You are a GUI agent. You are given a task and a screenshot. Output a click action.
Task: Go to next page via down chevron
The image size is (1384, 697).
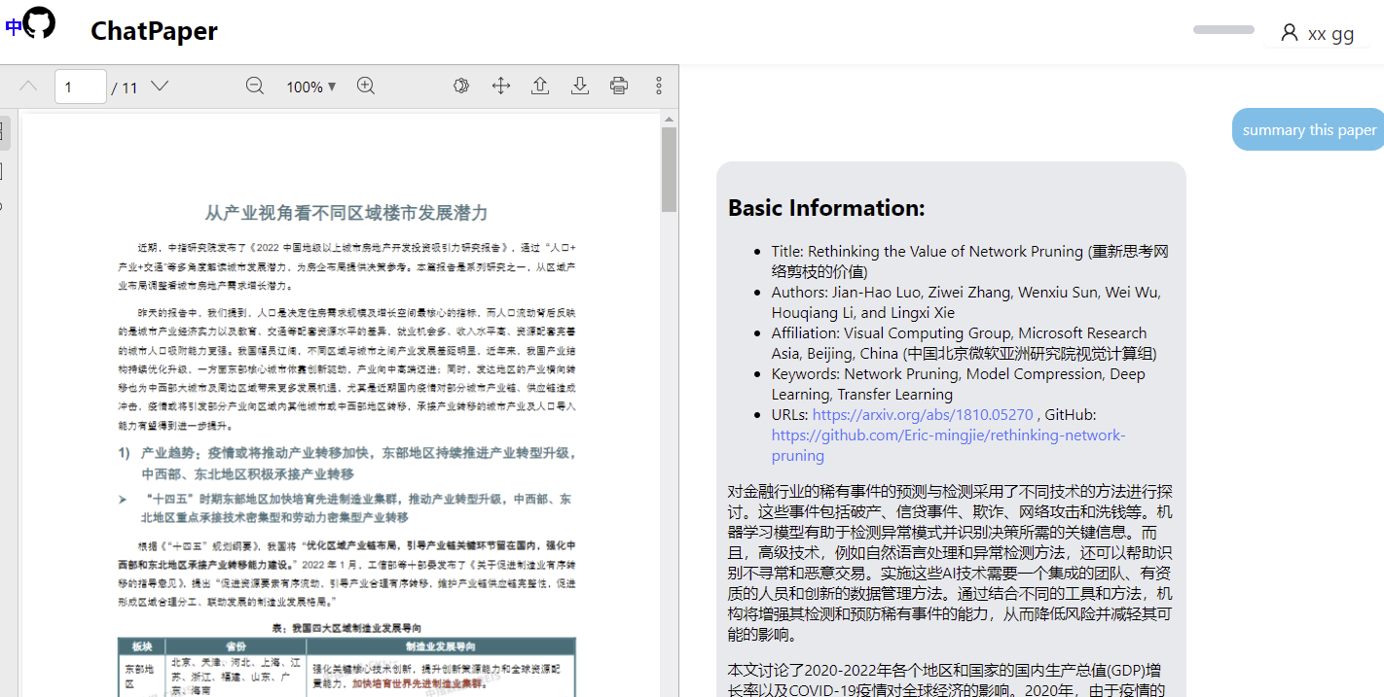point(159,86)
